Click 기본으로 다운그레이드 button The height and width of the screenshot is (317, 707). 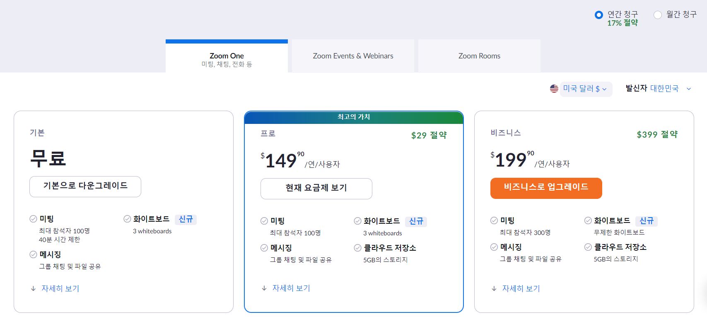click(85, 186)
